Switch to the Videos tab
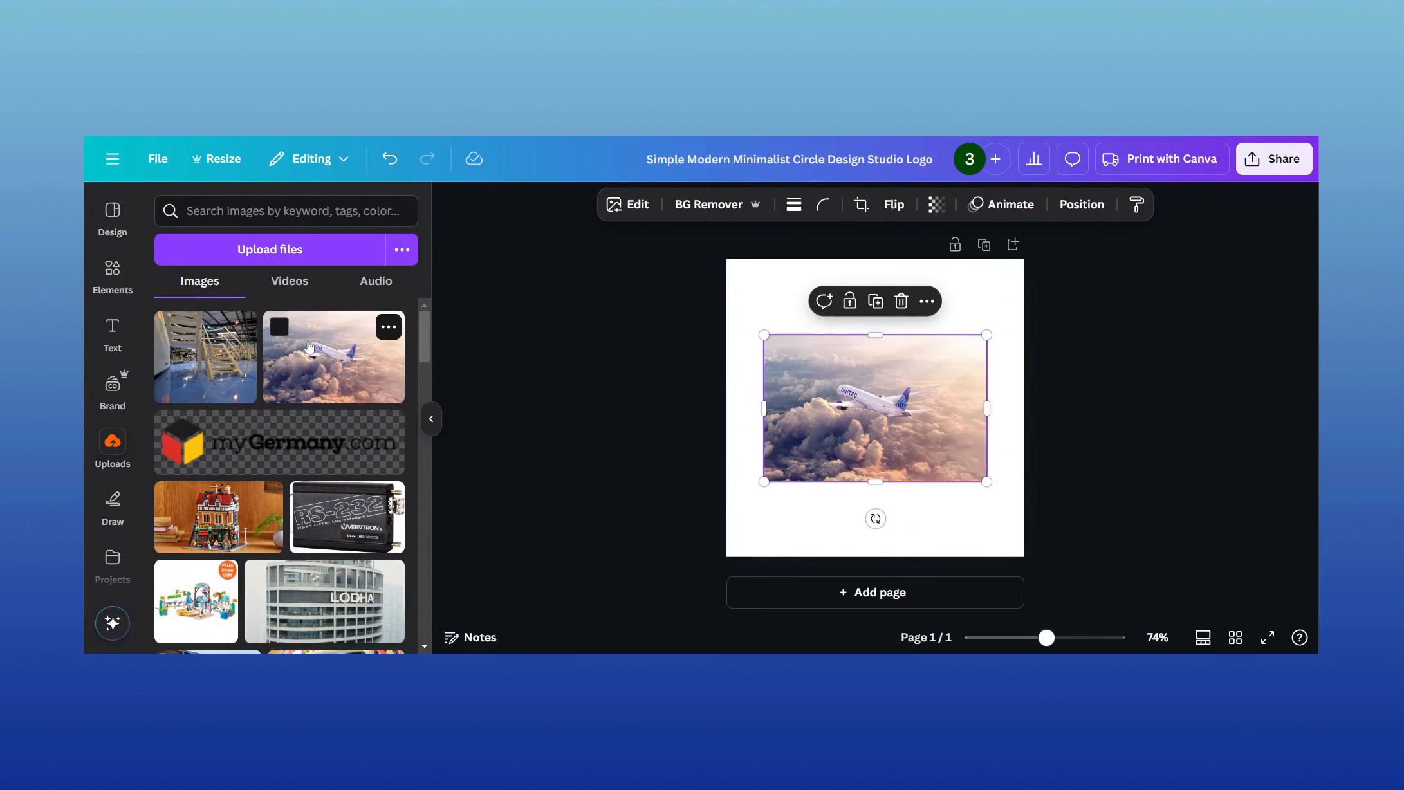Viewport: 1404px width, 790px height. click(x=289, y=281)
